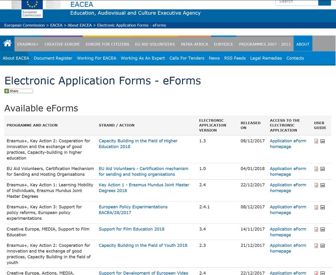Select the ABOUT menu item
The image size is (336, 275).
(x=303, y=44)
